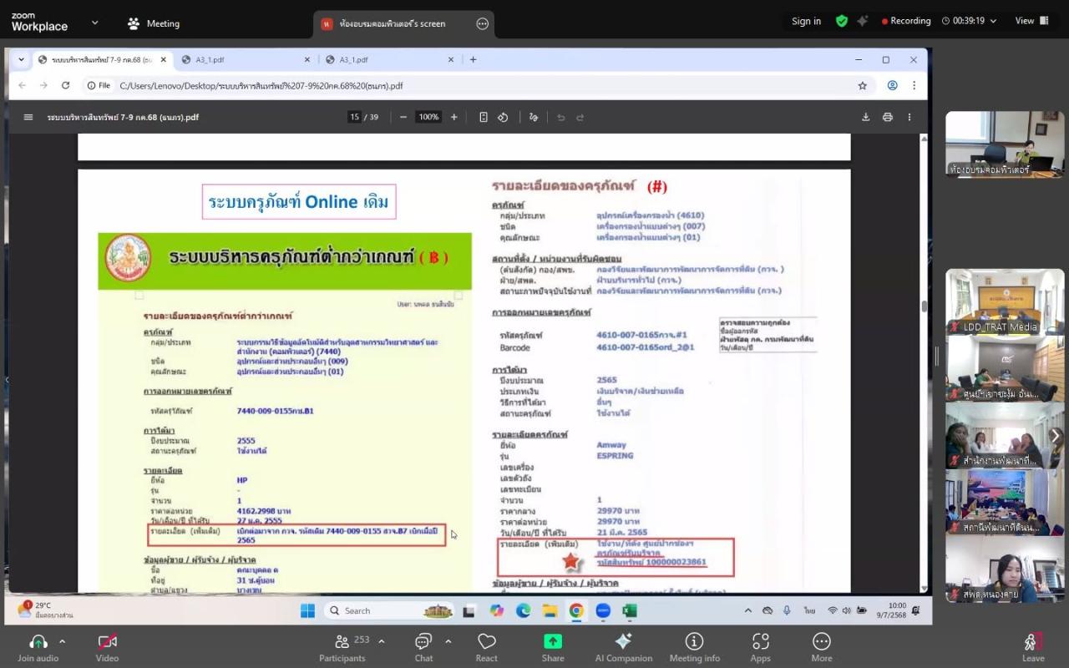Open Zoom from the shared taskbar
The image size is (1069, 668).
603,610
